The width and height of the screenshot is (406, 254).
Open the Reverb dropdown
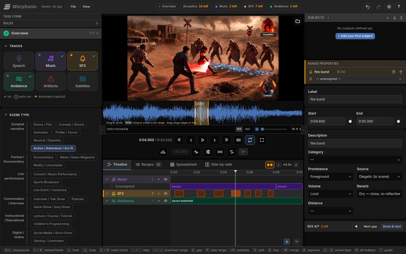coord(379,194)
